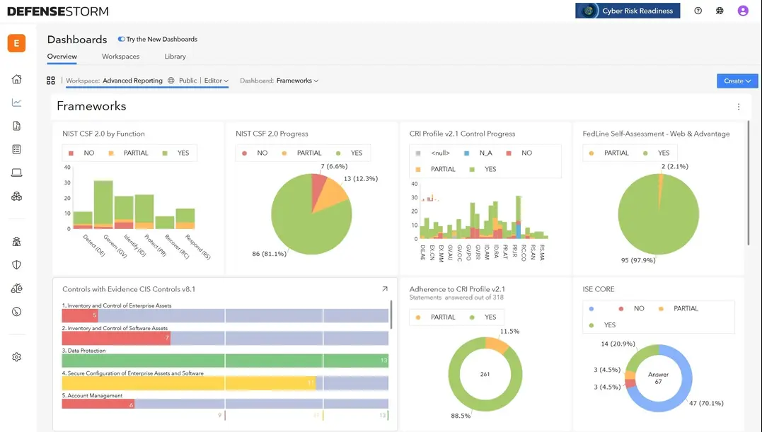Open the analytics chart icon in sidebar

coord(16,103)
